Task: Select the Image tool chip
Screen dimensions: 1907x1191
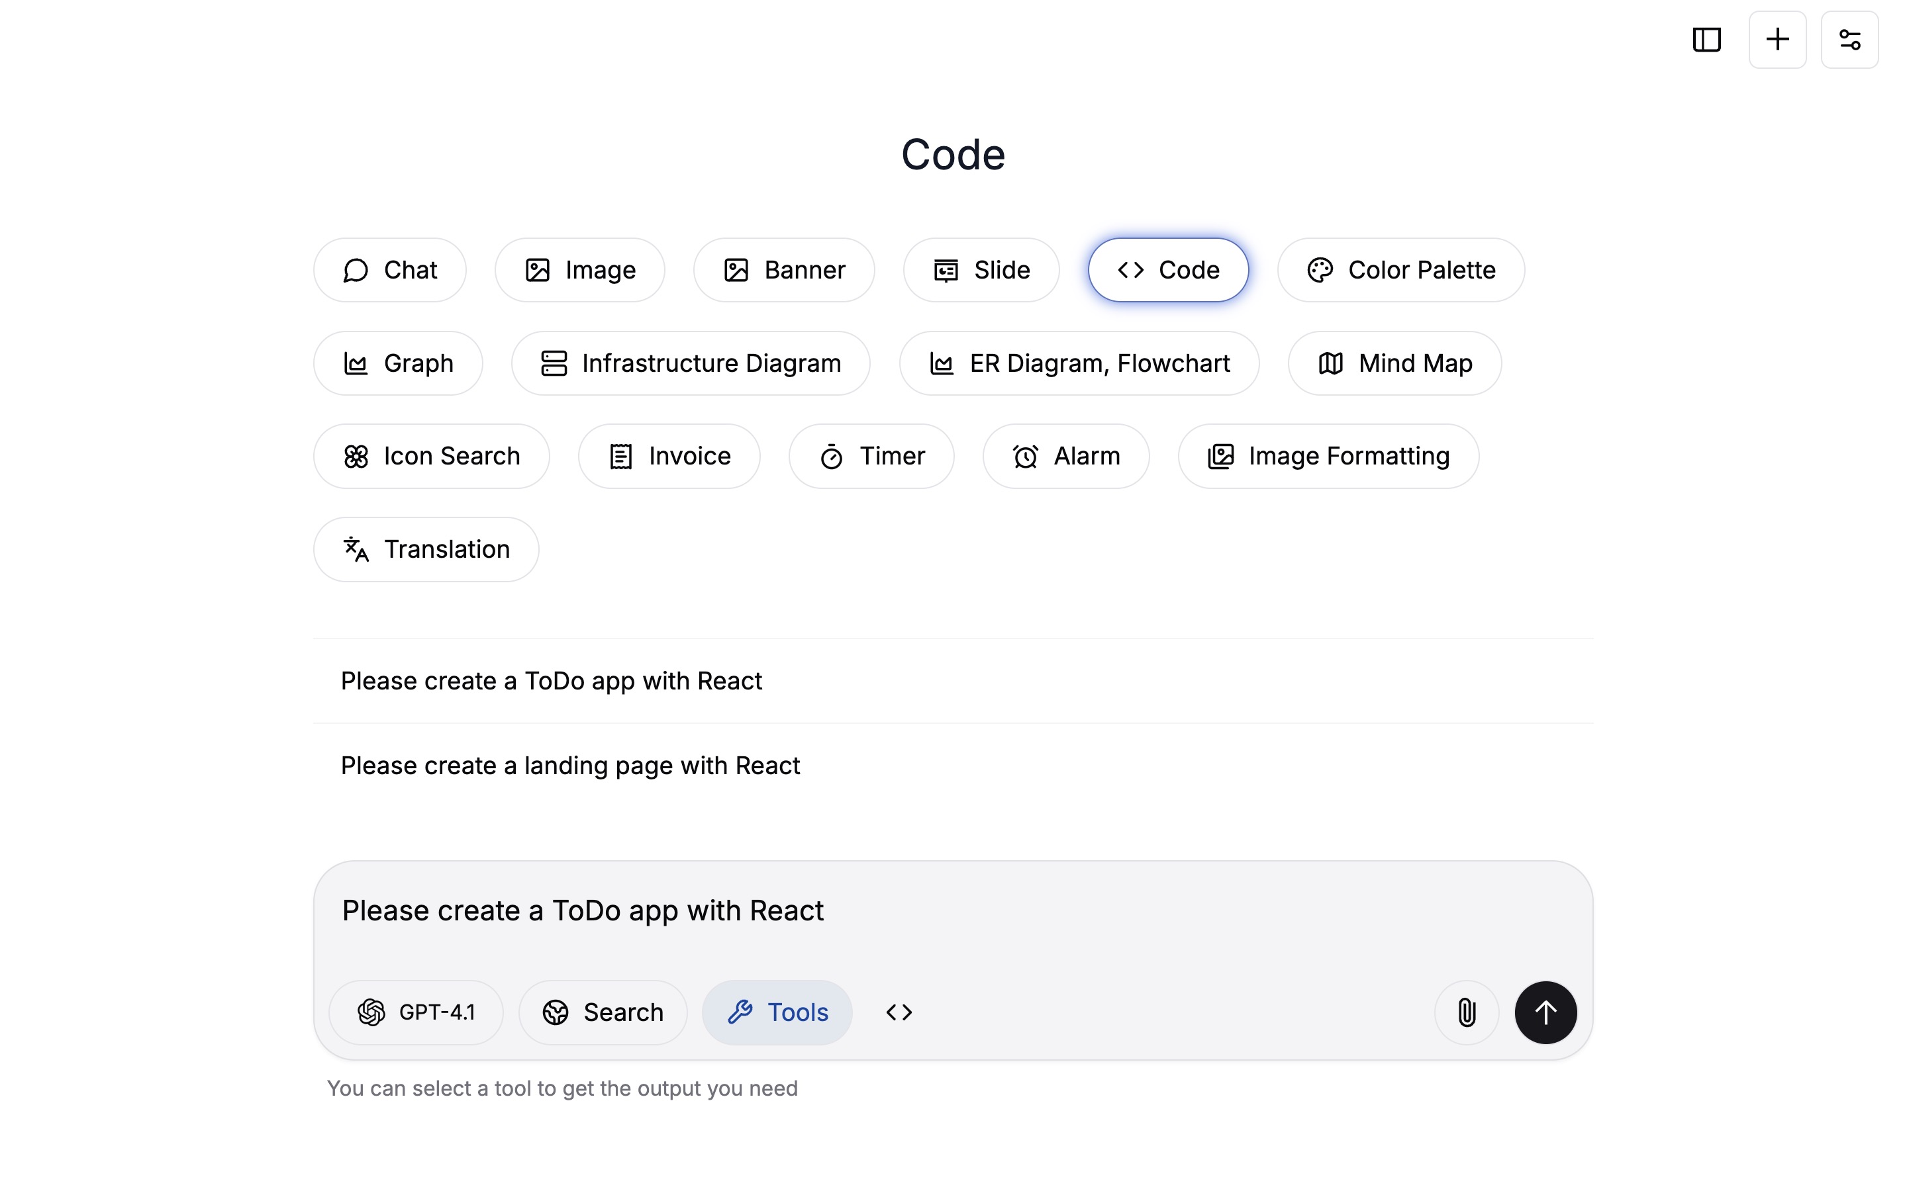Action: (x=579, y=270)
